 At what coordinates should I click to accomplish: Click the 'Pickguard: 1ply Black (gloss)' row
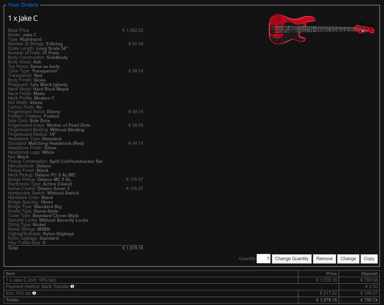pyautogui.click(x=38, y=85)
